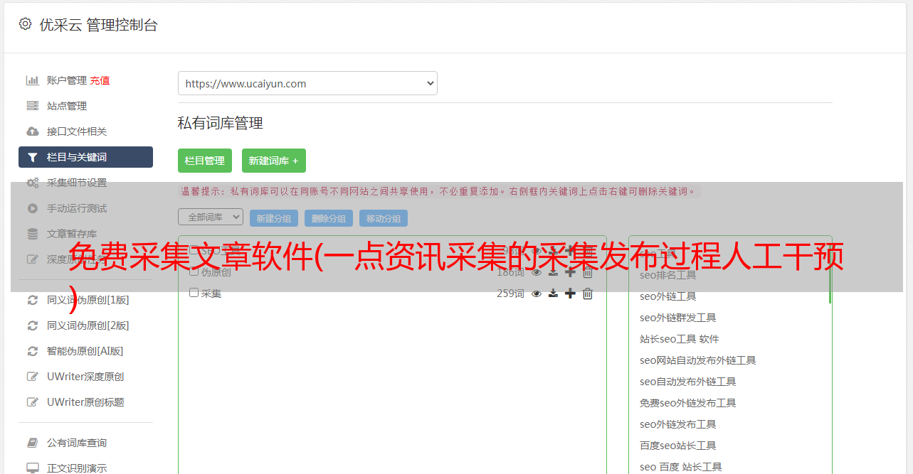Click the database icon for 文章暂存库
This screenshot has height=474, width=913.
(x=32, y=234)
